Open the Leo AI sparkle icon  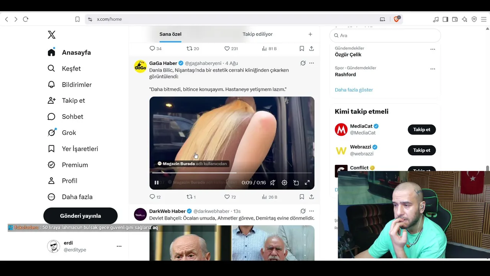click(464, 19)
